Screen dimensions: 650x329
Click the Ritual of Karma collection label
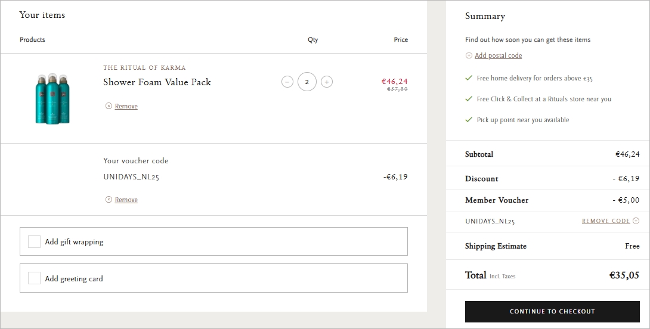pyautogui.click(x=144, y=68)
